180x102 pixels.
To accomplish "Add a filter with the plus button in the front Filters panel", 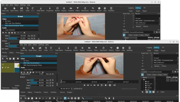I will coord(21,72).
